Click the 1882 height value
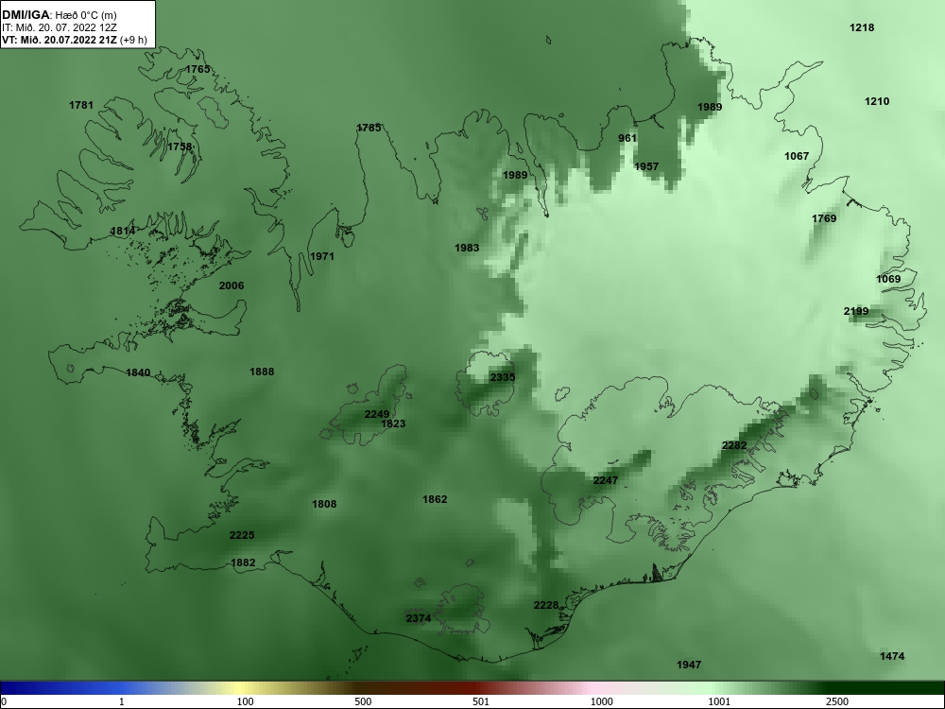The image size is (945, 709). [x=244, y=562]
